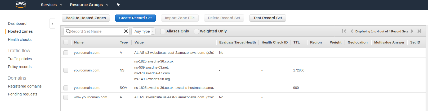Enable the Aliases Only checkbox
Screen dimensions: 428x111
[x=163, y=31]
